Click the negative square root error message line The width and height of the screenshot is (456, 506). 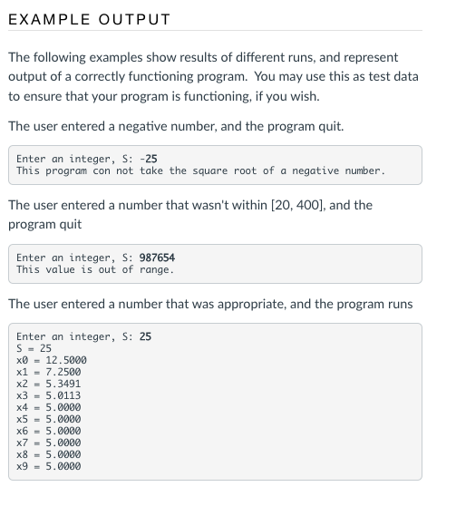201,170
